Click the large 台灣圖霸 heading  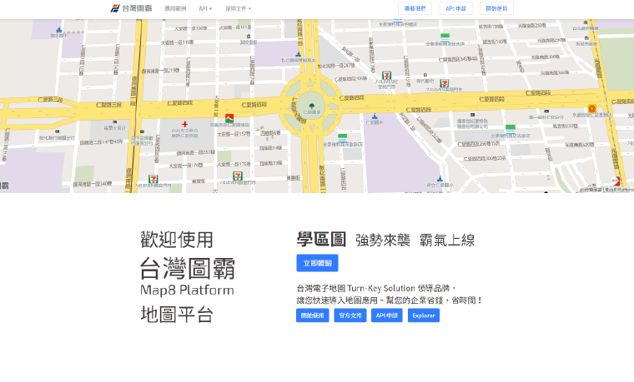click(x=188, y=268)
